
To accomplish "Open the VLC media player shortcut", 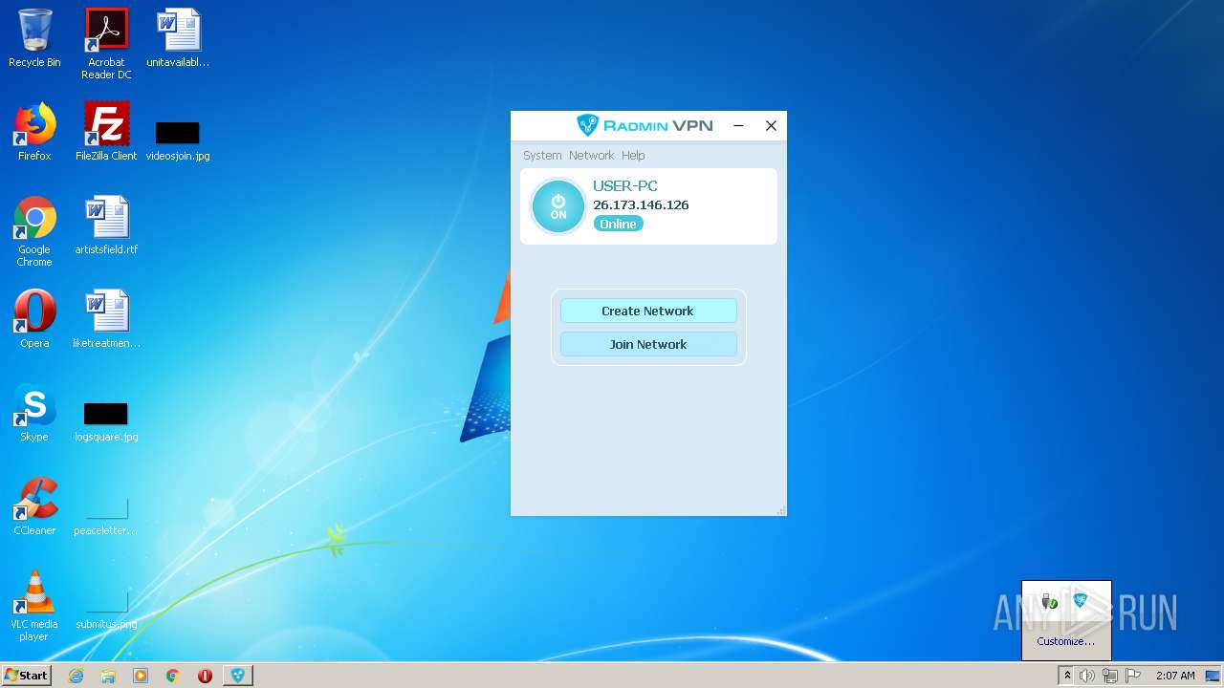I will (34, 607).
